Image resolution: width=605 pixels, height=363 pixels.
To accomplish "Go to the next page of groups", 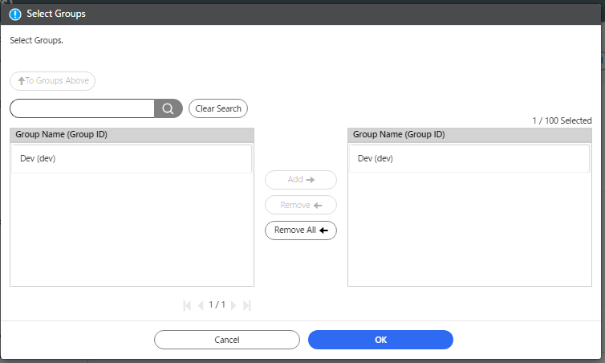I will tap(233, 305).
